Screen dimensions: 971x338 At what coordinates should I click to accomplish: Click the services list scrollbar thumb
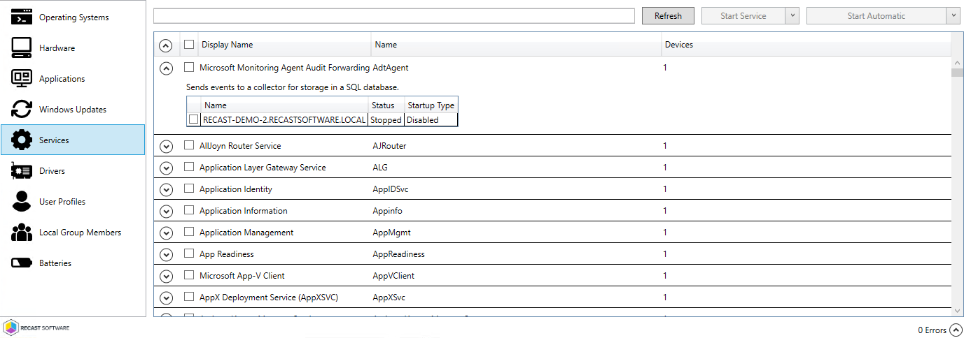pos(957,72)
